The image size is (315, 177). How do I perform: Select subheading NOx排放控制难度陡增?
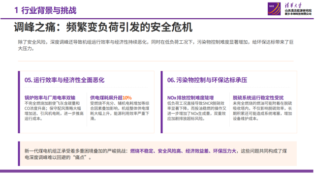(x=190, y=98)
